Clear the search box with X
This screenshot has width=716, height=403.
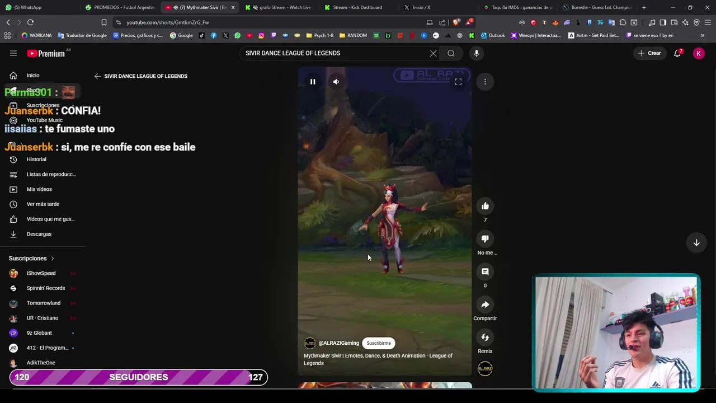433,53
